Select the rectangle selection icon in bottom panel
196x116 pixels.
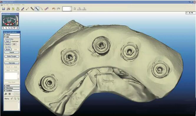[x=15, y=98]
